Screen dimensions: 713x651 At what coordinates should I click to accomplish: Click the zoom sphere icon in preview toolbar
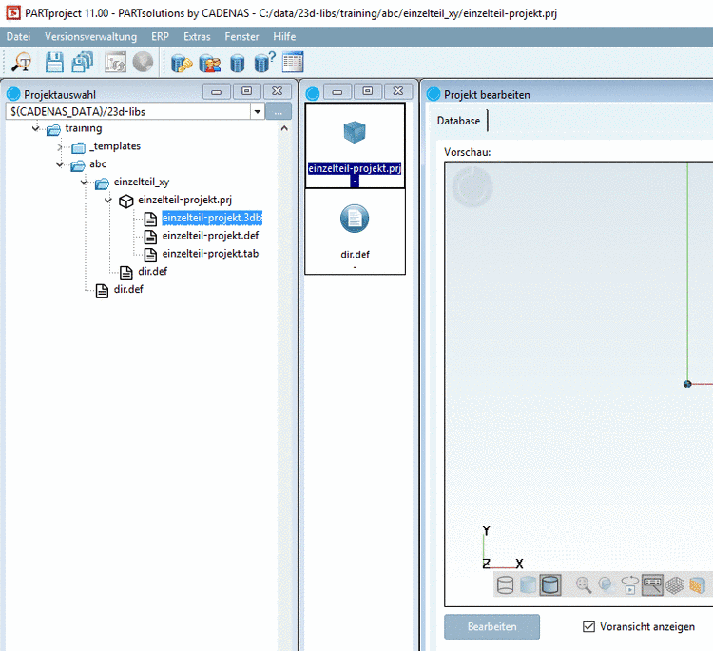606,584
